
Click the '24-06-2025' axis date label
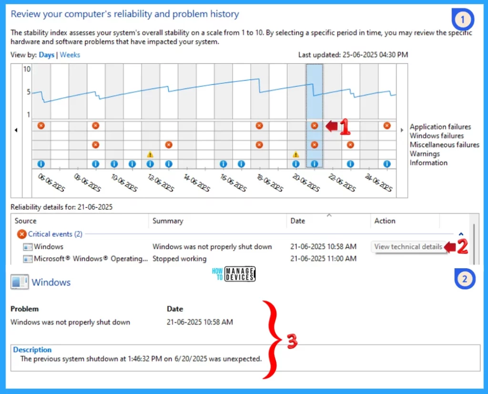(378, 182)
